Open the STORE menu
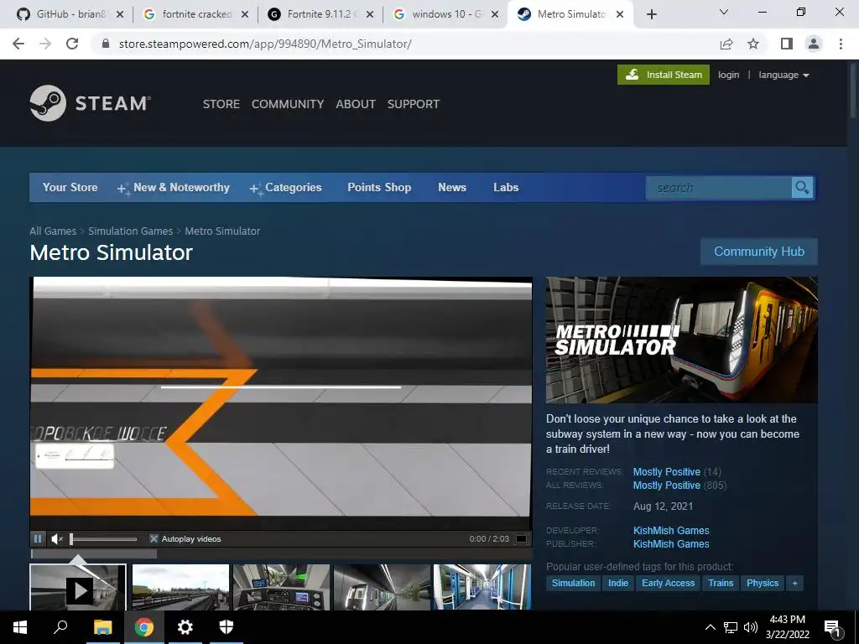Viewport: 859px width, 644px height. [x=221, y=104]
